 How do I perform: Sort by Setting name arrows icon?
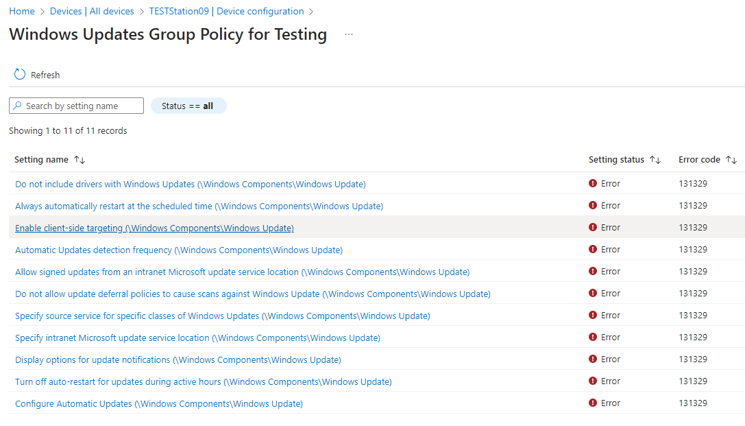80,160
